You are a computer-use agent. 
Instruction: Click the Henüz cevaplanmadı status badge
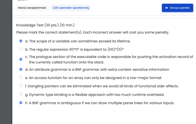31,8
